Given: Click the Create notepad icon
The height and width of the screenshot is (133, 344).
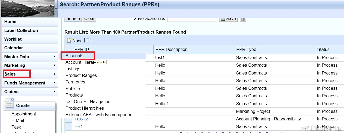Looking at the screenshot, I should click(x=10, y=103).
